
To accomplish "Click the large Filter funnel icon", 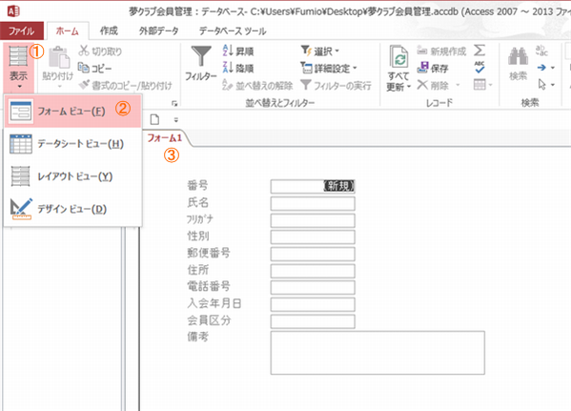I will tap(201, 56).
